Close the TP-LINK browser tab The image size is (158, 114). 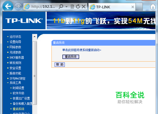tap(133, 7)
